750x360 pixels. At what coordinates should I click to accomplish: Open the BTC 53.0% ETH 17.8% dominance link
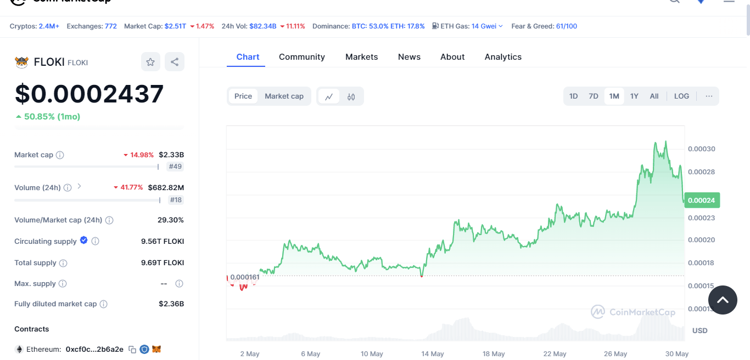(x=388, y=26)
